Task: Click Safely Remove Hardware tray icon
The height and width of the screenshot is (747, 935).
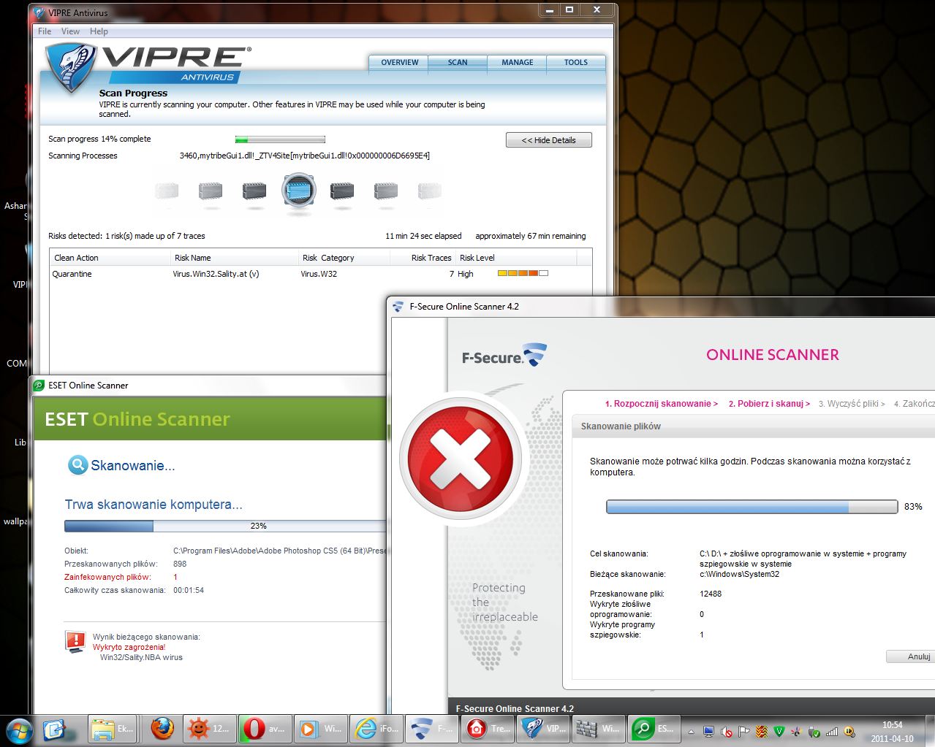Action: pyautogui.click(x=814, y=732)
